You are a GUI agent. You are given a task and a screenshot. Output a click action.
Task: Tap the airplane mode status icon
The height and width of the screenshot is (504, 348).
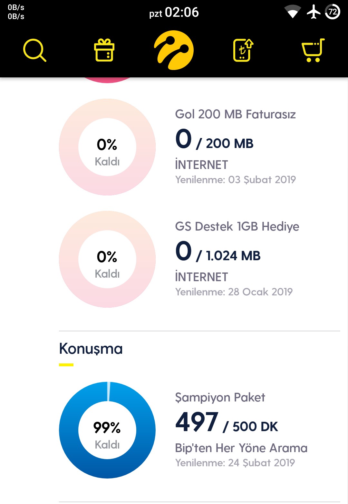pos(314,12)
